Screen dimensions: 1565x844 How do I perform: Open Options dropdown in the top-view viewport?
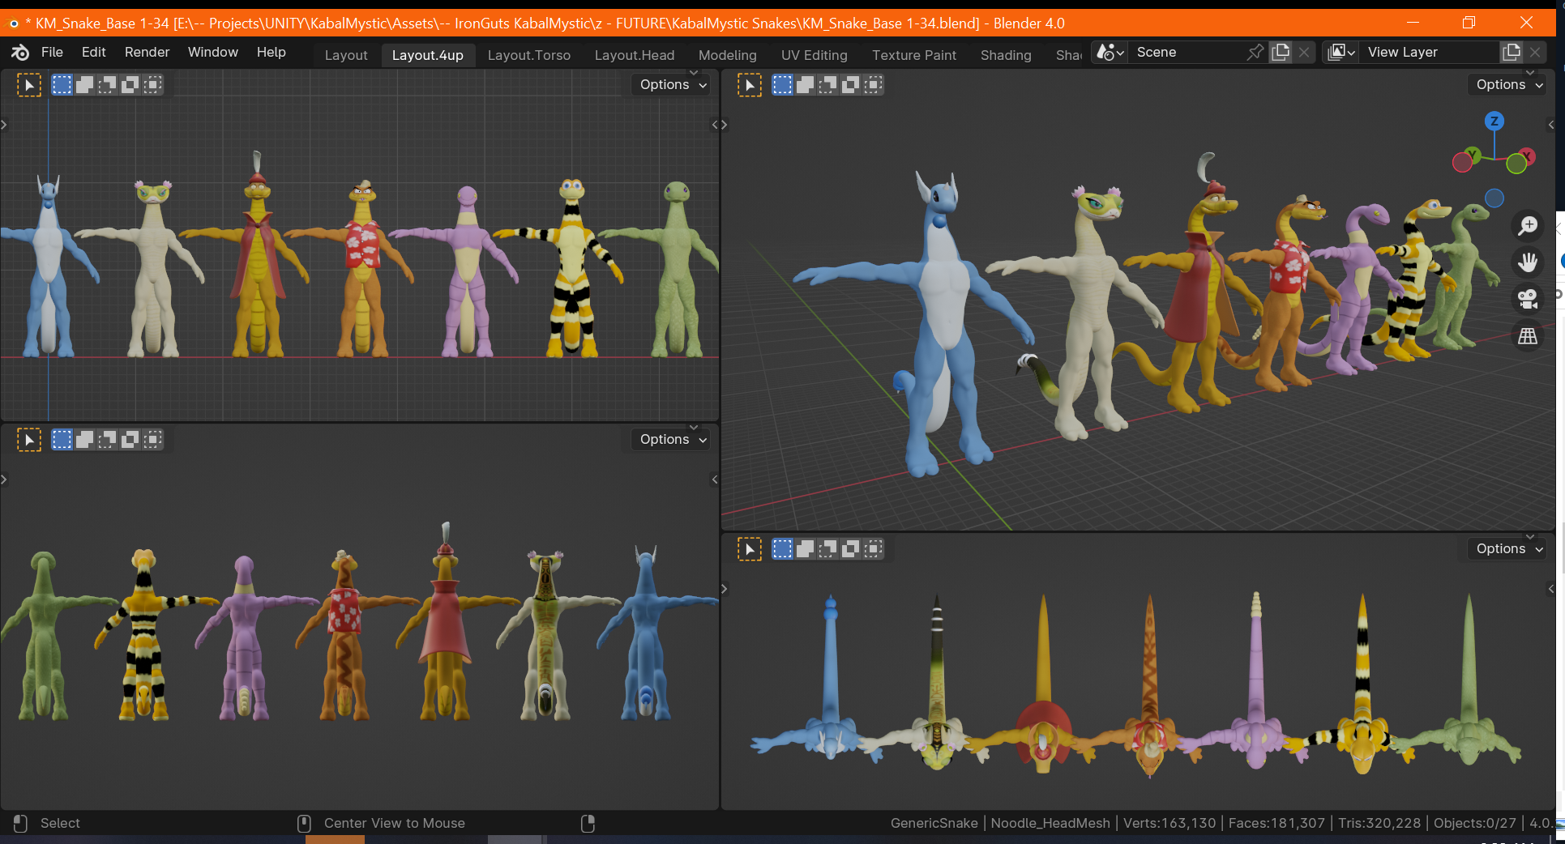tap(1509, 548)
